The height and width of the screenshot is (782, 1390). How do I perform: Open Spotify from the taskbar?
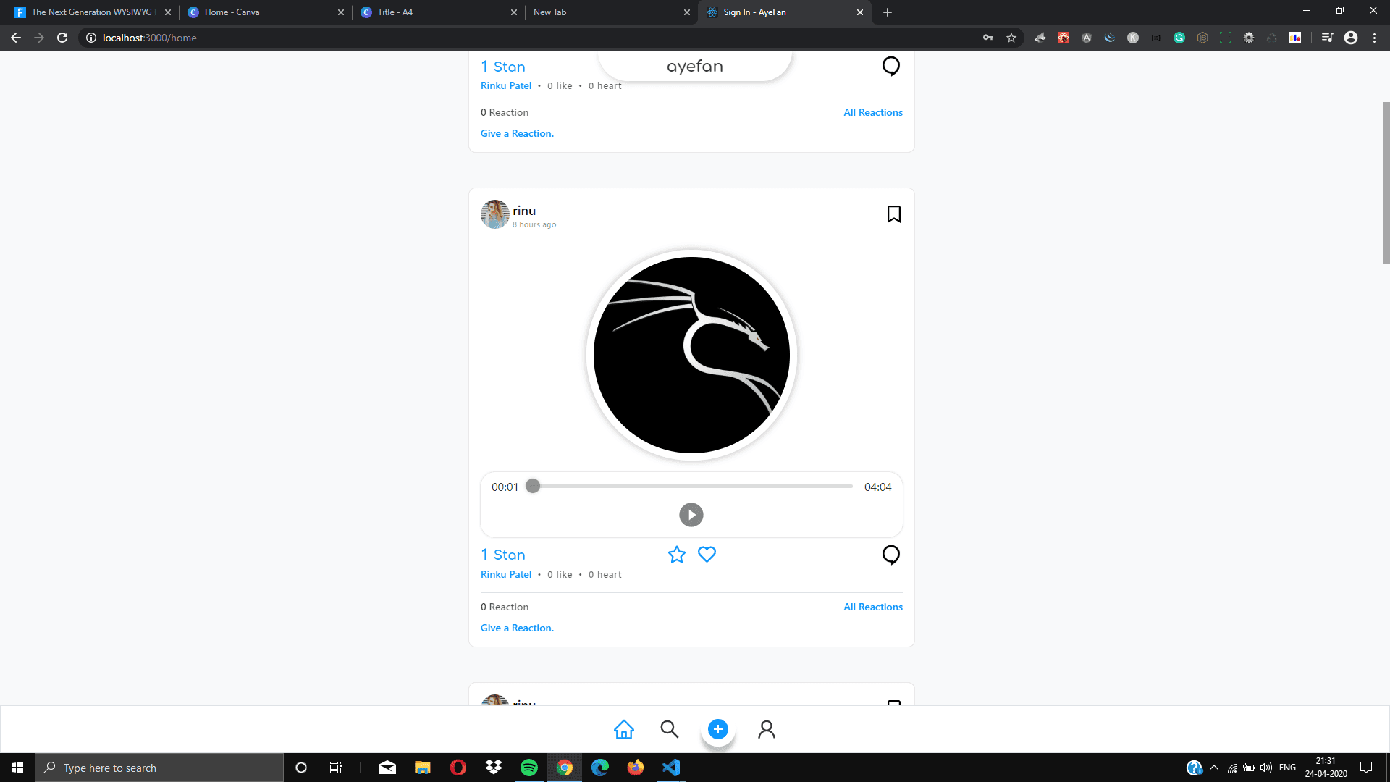click(529, 768)
